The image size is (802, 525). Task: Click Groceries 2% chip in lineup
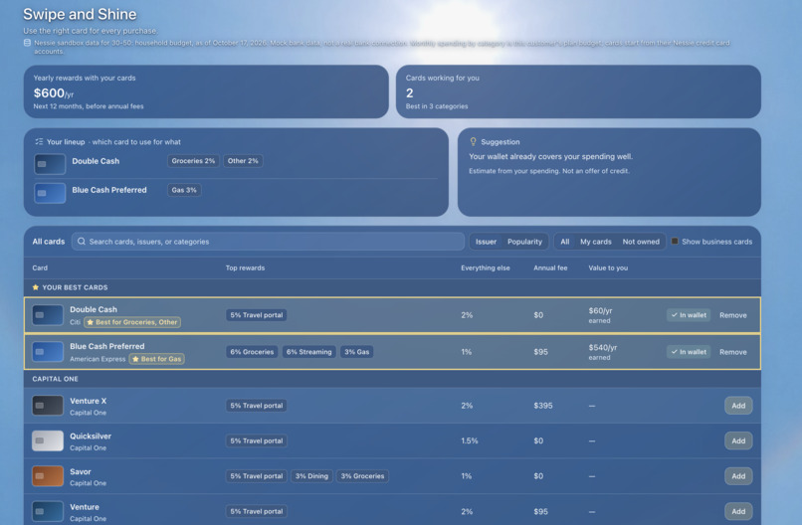(x=193, y=161)
